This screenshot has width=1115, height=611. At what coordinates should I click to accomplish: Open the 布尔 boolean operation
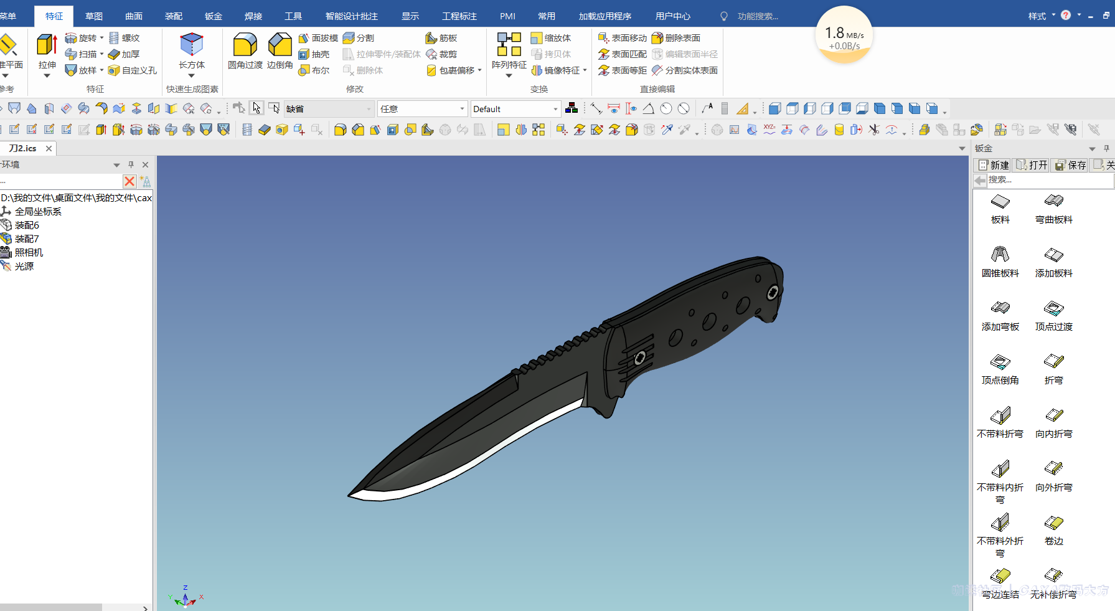(314, 70)
